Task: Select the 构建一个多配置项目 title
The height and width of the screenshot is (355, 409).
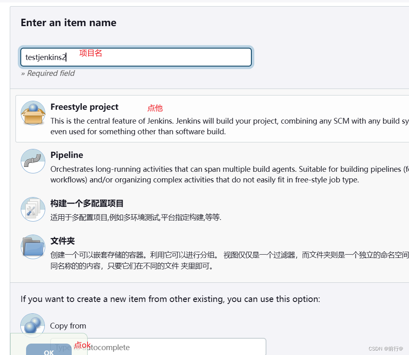Action: click(87, 203)
